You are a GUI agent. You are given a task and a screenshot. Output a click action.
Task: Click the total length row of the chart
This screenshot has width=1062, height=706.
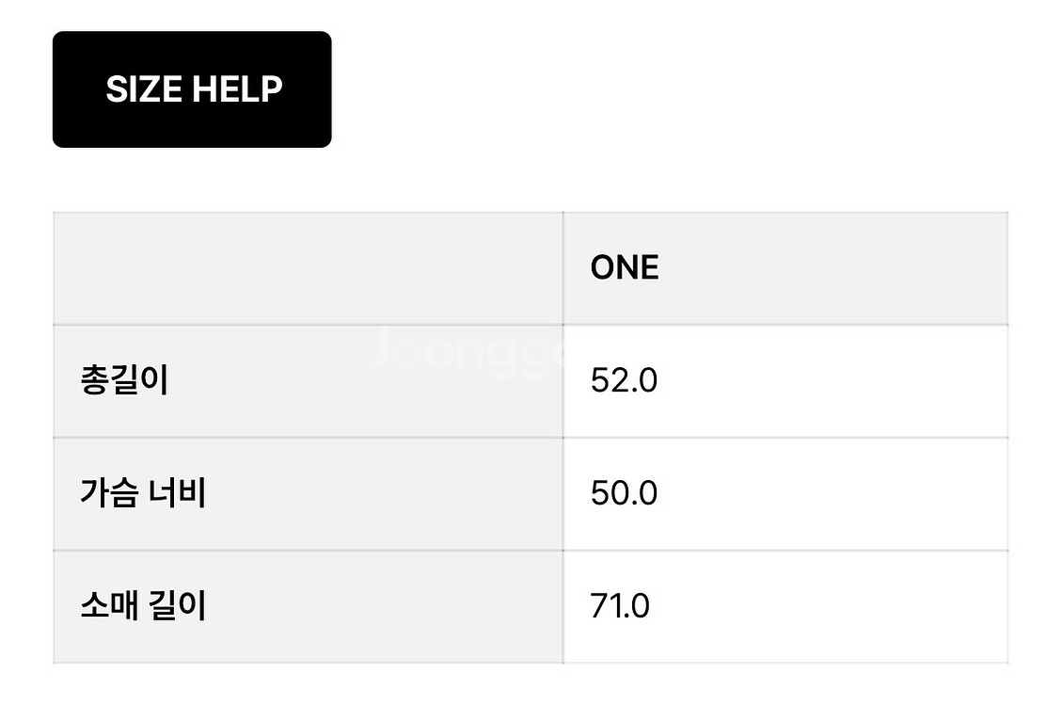pyautogui.click(x=531, y=380)
